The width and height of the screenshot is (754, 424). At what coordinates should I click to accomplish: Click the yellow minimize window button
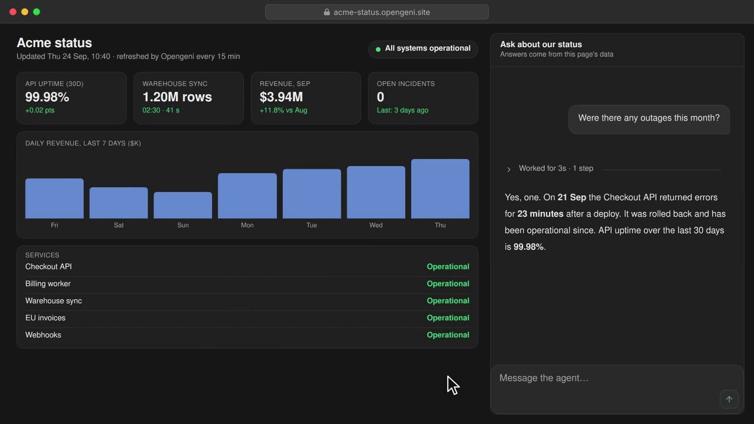click(x=25, y=12)
